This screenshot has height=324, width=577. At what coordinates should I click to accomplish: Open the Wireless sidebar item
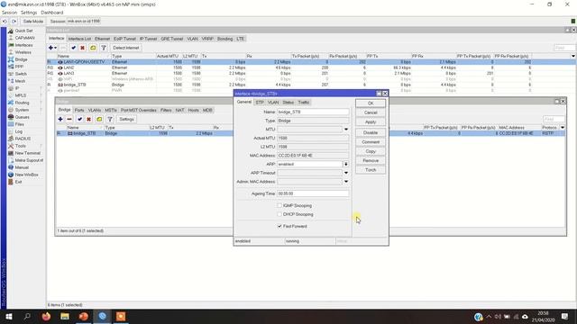tap(23, 52)
